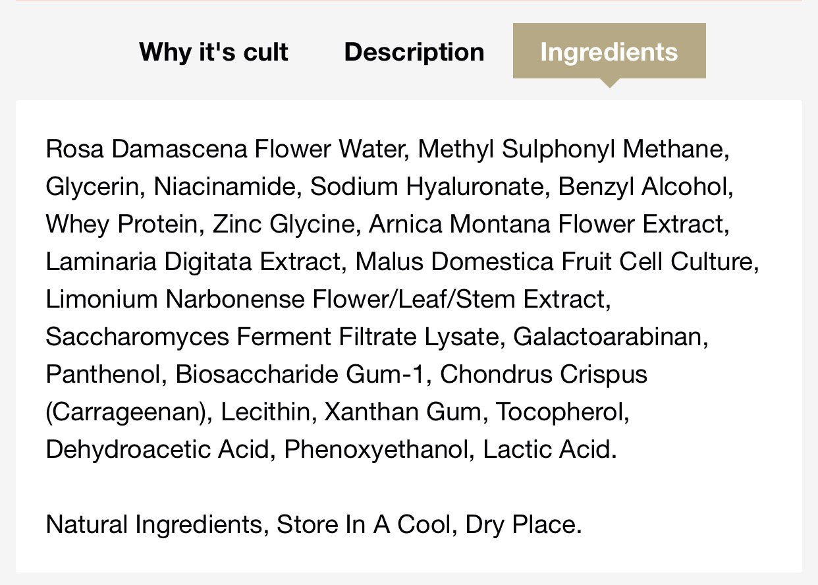818x585 pixels.
Task: Click the Zinc Glycine ingredient text
Action: point(283,225)
